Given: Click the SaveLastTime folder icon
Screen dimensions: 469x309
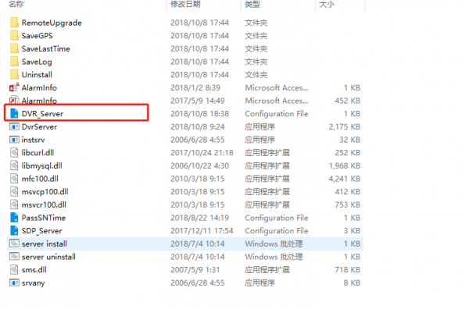Looking at the screenshot, I should (14, 48).
